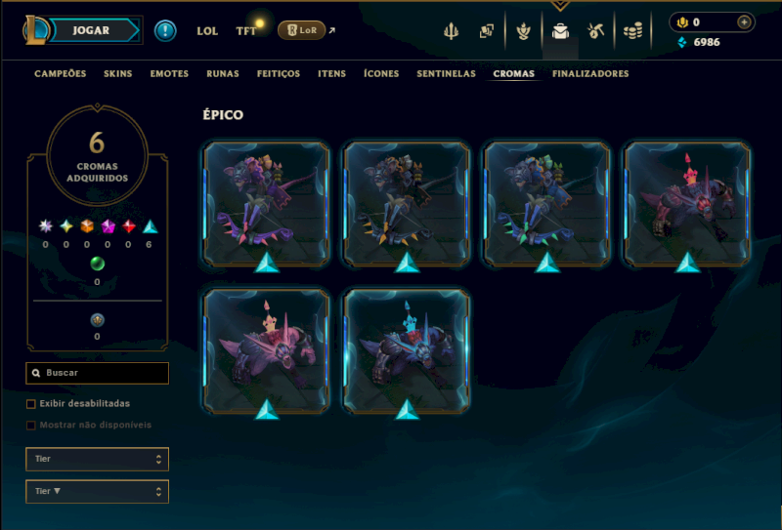
Task: Switch to the SENTINELAS tab
Action: (446, 74)
